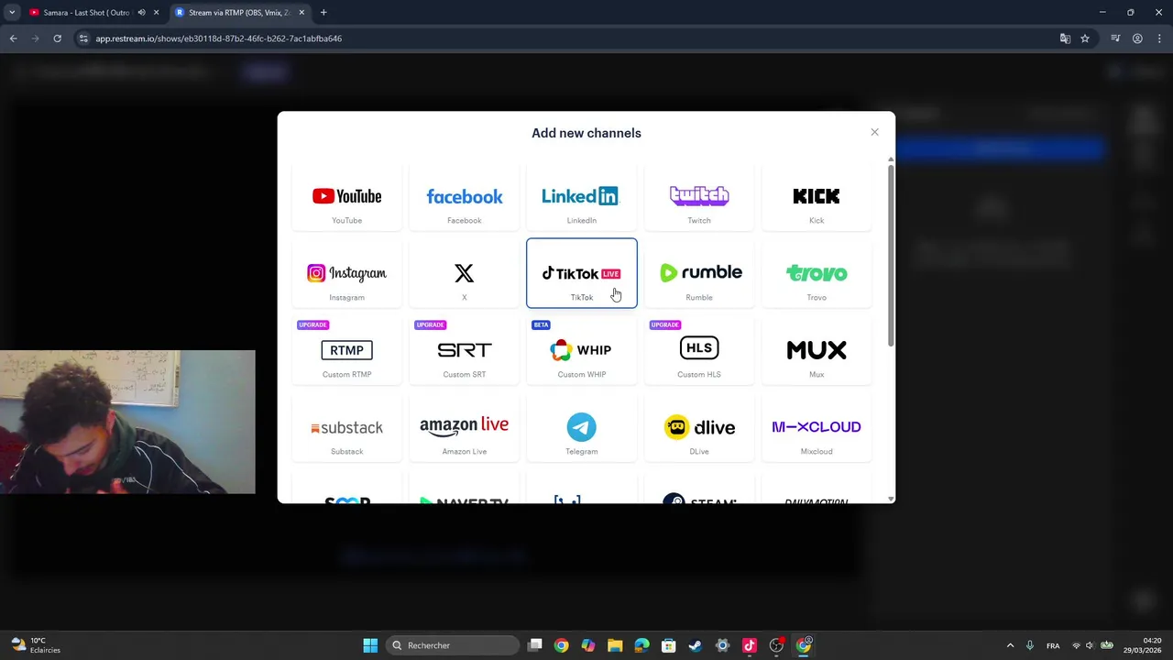Pick Twitch from the channel list

pyautogui.click(x=699, y=196)
